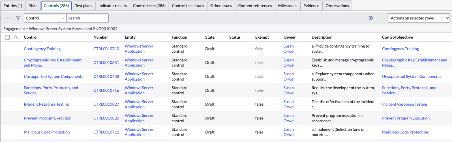The image size is (452, 142).
Task: Sort by the Number column header
Action: pyautogui.click(x=101, y=37)
